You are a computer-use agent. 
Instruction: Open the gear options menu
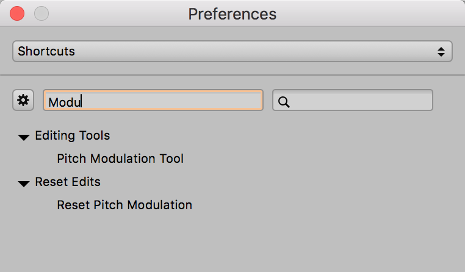click(23, 101)
